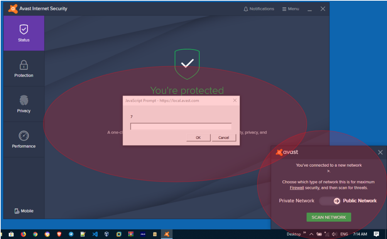Open Visual Studio Code from taskbar

95,234
